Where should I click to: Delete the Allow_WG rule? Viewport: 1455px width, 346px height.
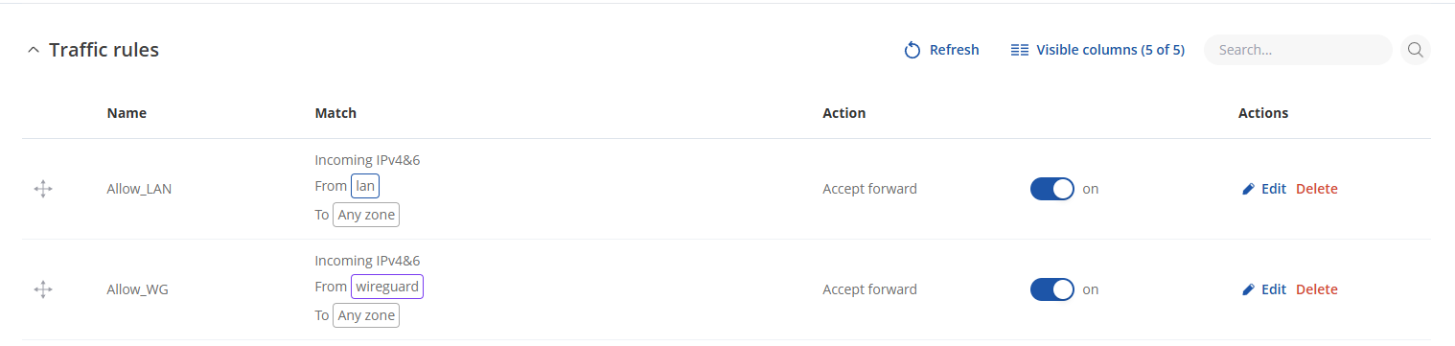coord(1317,289)
